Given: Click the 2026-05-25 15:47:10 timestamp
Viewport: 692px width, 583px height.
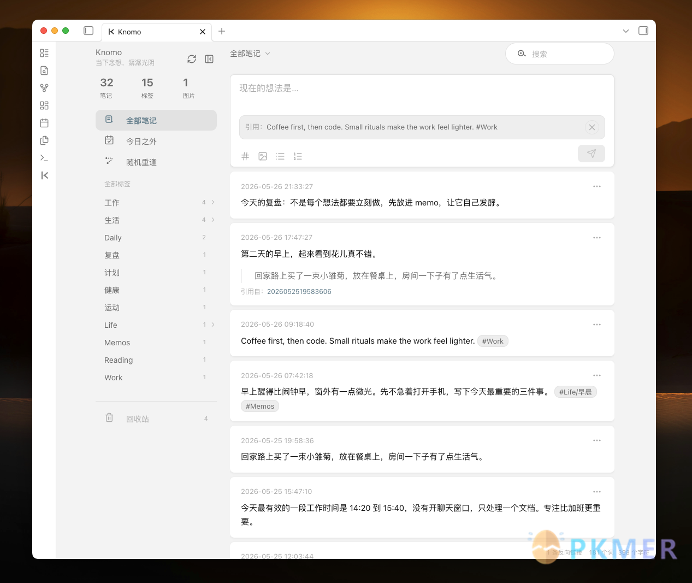Looking at the screenshot, I should [x=276, y=492].
